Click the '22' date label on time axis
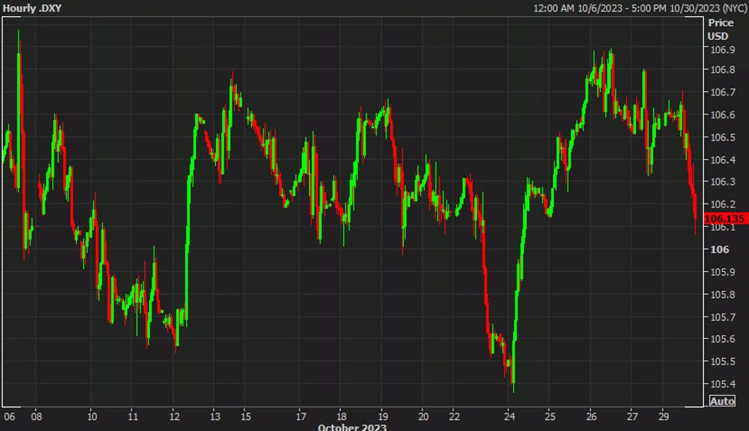The image size is (749, 431). pos(454,416)
